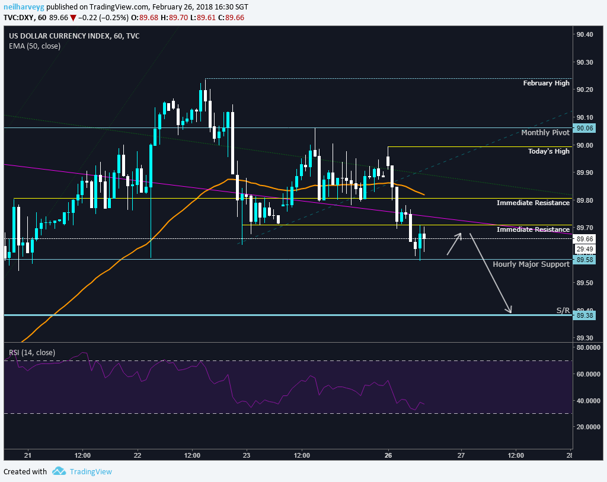Click the TVC:DXY symbol in header
The image size is (607, 482).
click(x=18, y=18)
